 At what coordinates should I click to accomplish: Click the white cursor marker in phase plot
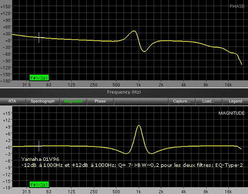(x=39, y=38)
